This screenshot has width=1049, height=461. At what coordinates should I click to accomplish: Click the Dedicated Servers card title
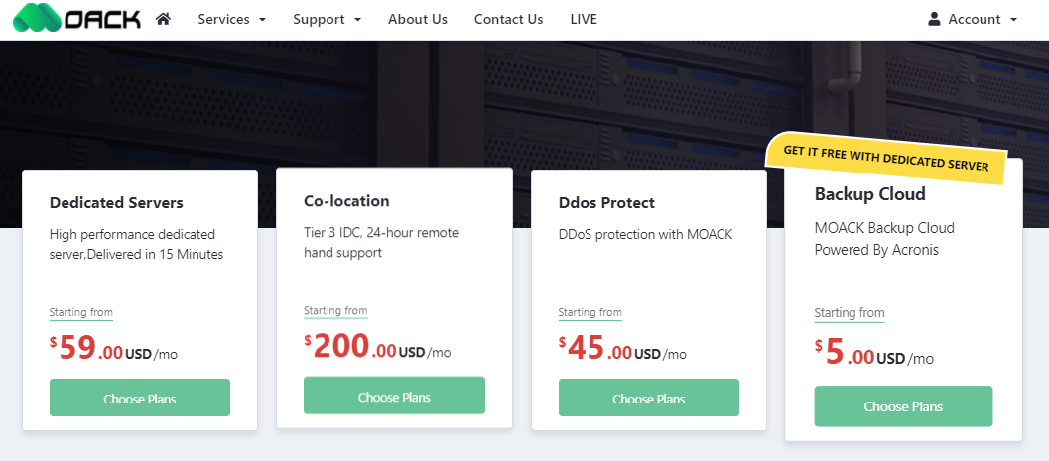pyautogui.click(x=116, y=202)
